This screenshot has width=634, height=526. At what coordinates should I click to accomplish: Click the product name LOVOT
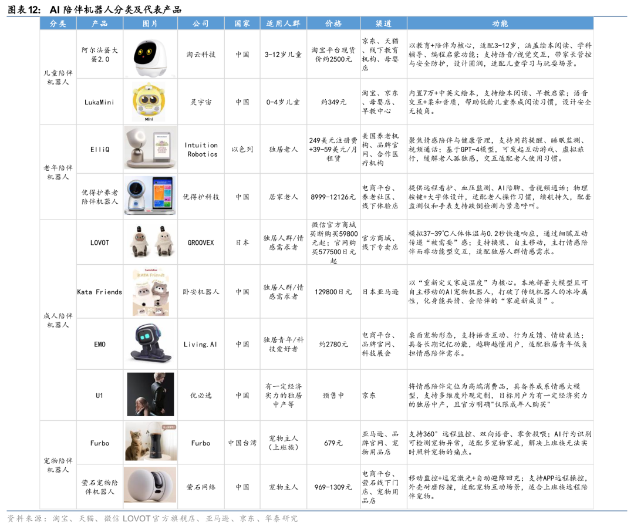99,242
